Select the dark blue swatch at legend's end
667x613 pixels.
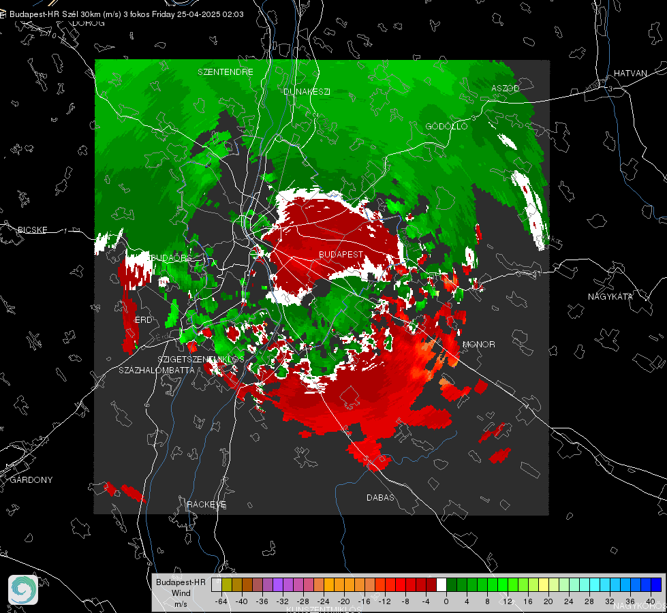click(x=656, y=585)
